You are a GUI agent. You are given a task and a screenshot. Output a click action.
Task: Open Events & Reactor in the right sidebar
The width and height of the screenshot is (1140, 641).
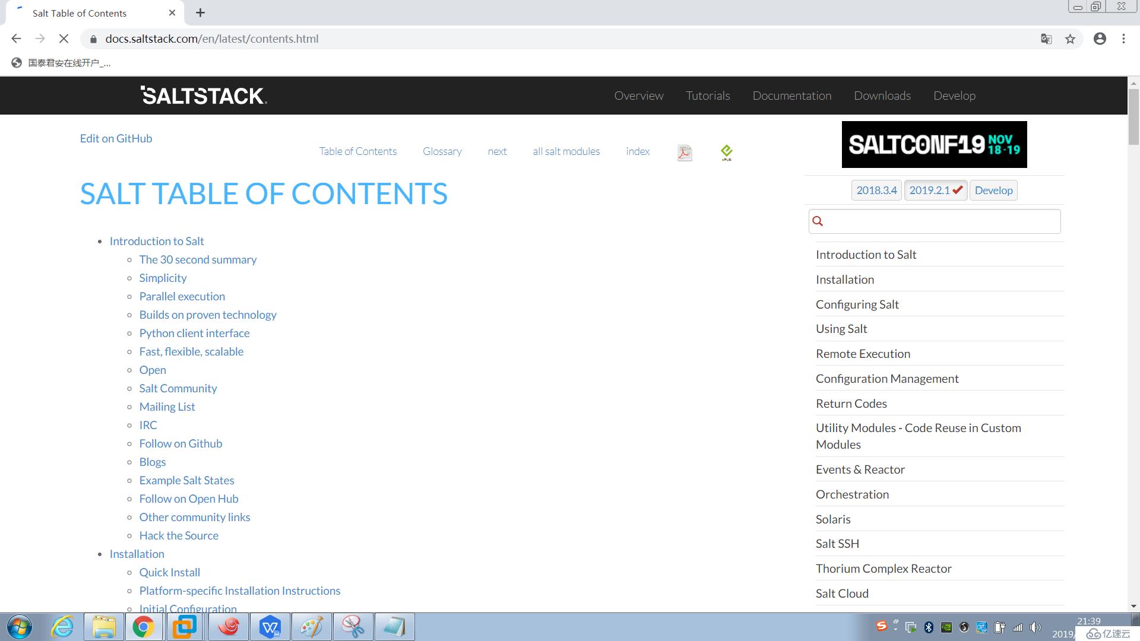860,469
